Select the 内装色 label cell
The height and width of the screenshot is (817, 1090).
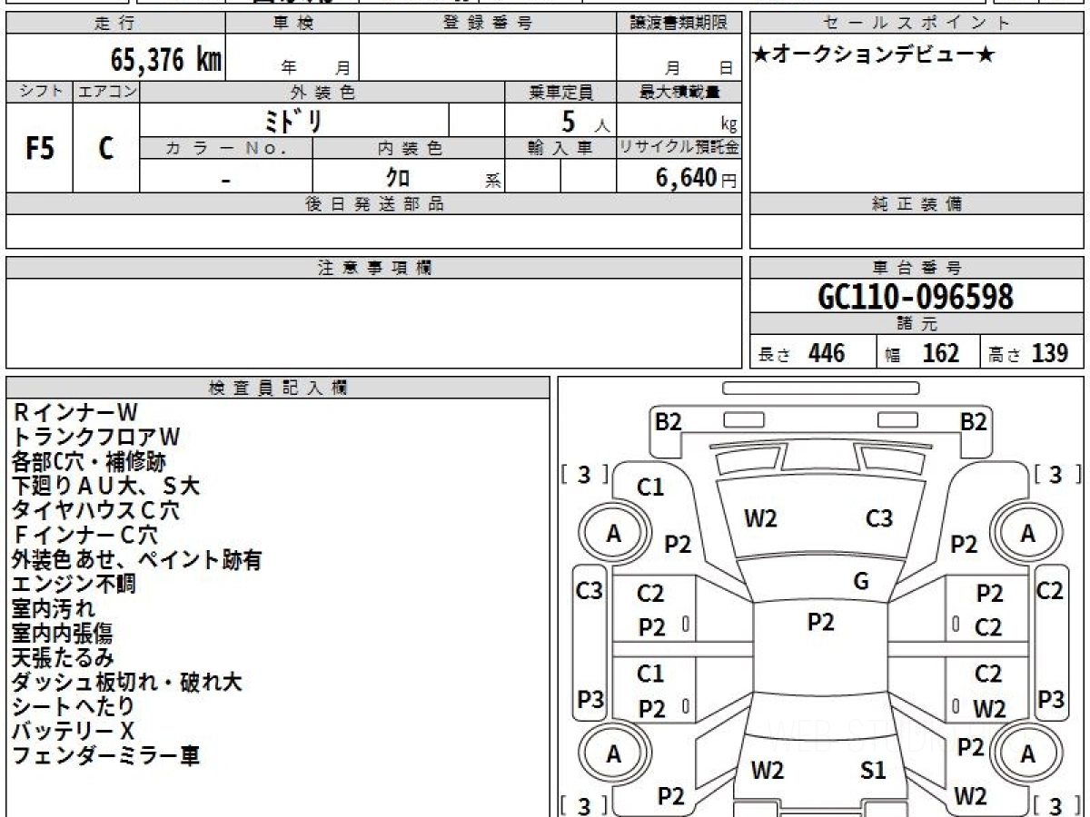click(409, 148)
